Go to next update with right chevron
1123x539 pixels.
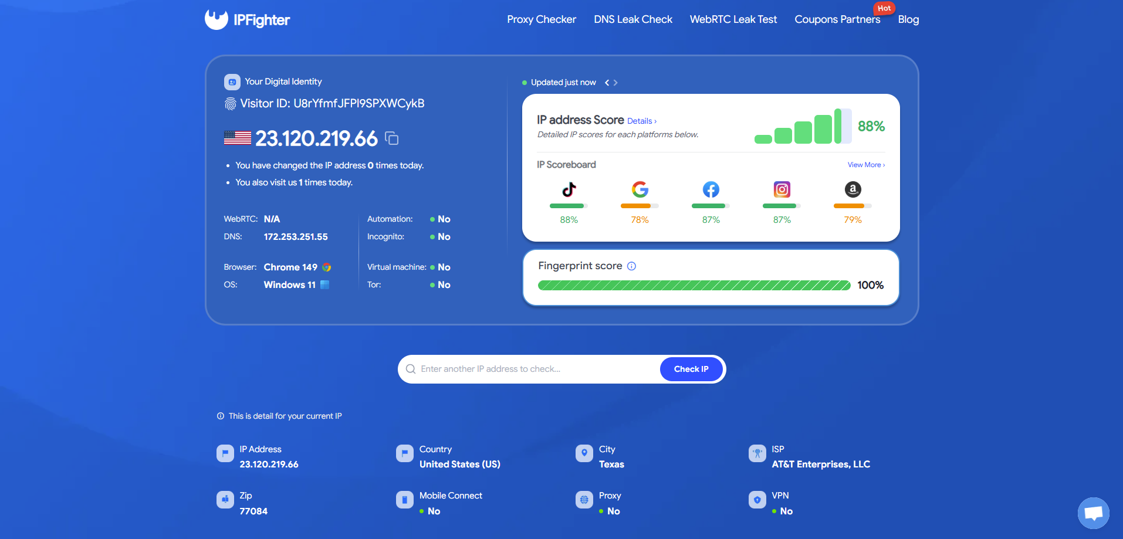tap(615, 83)
